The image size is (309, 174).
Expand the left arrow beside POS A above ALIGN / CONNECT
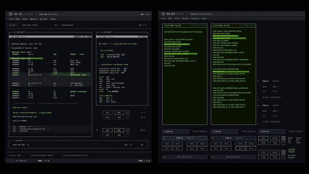[x=259, y=81]
